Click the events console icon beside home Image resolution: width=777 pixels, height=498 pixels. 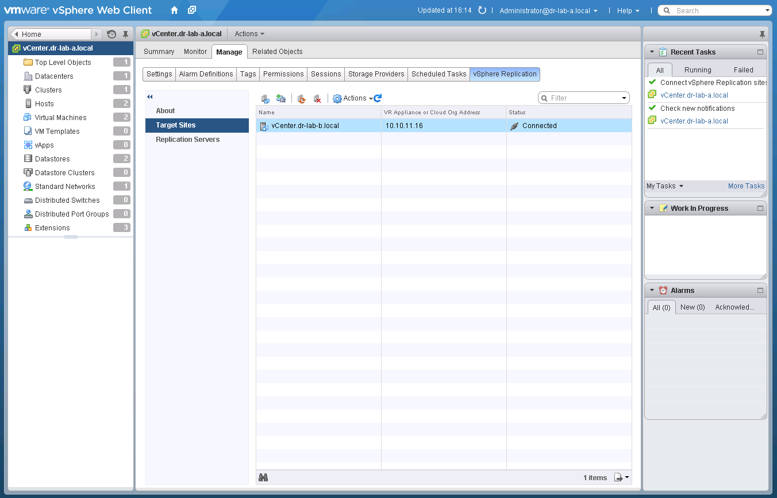coord(191,10)
